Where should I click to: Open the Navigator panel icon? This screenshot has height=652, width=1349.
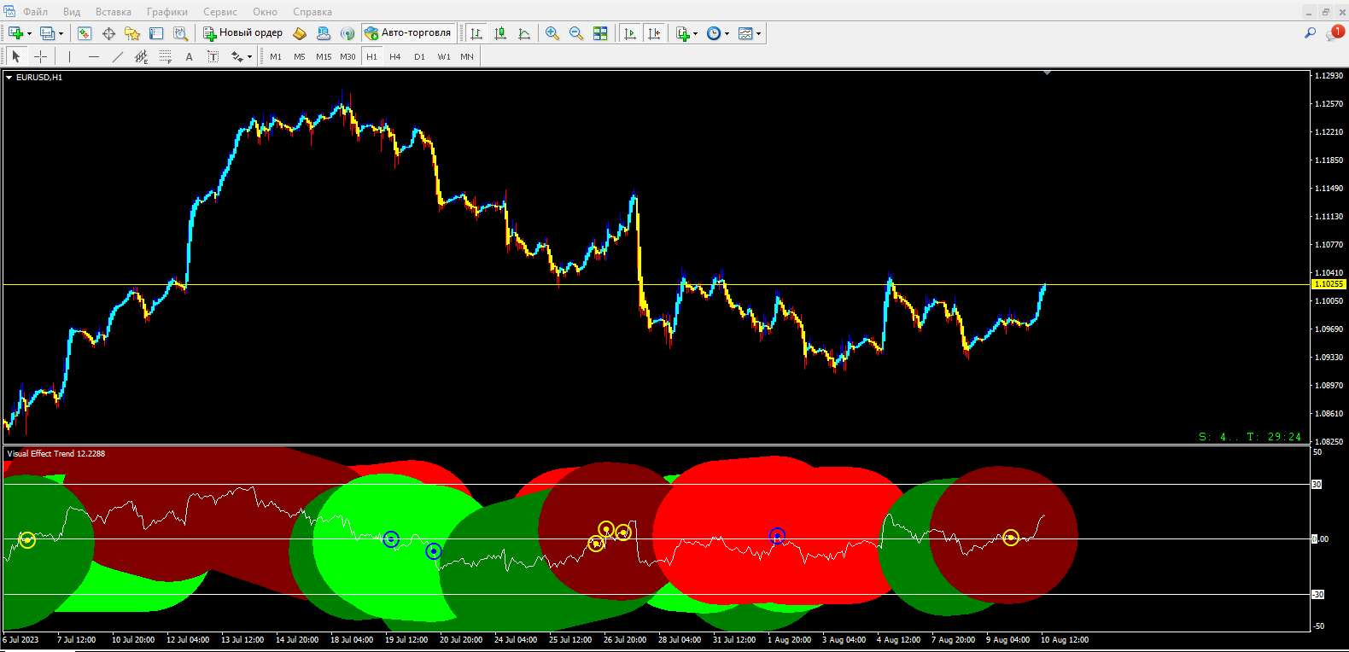coord(132,33)
